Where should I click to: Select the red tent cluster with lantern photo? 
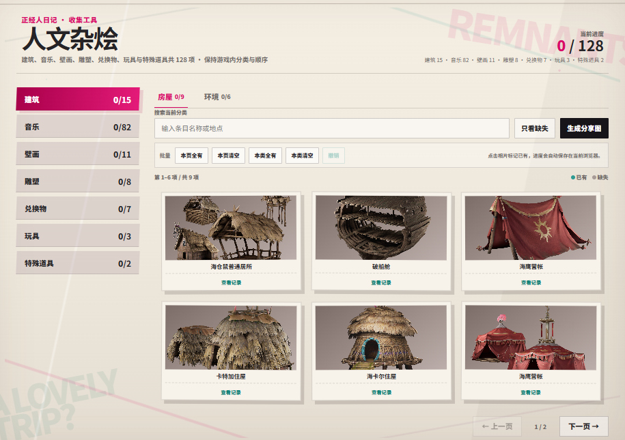(531, 338)
